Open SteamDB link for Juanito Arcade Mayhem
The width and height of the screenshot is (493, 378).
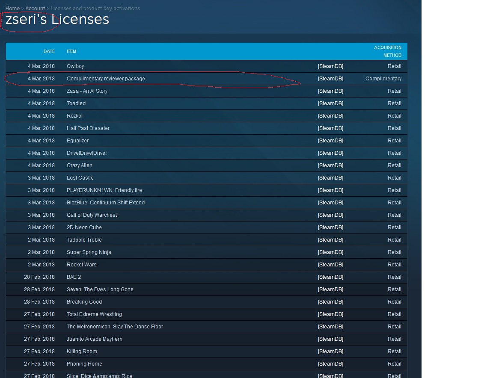tap(330, 340)
